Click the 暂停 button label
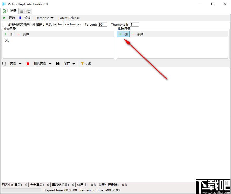 [27, 18]
